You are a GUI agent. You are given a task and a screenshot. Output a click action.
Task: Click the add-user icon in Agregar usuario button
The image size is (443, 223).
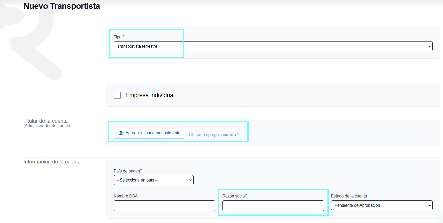coord(121,133)
